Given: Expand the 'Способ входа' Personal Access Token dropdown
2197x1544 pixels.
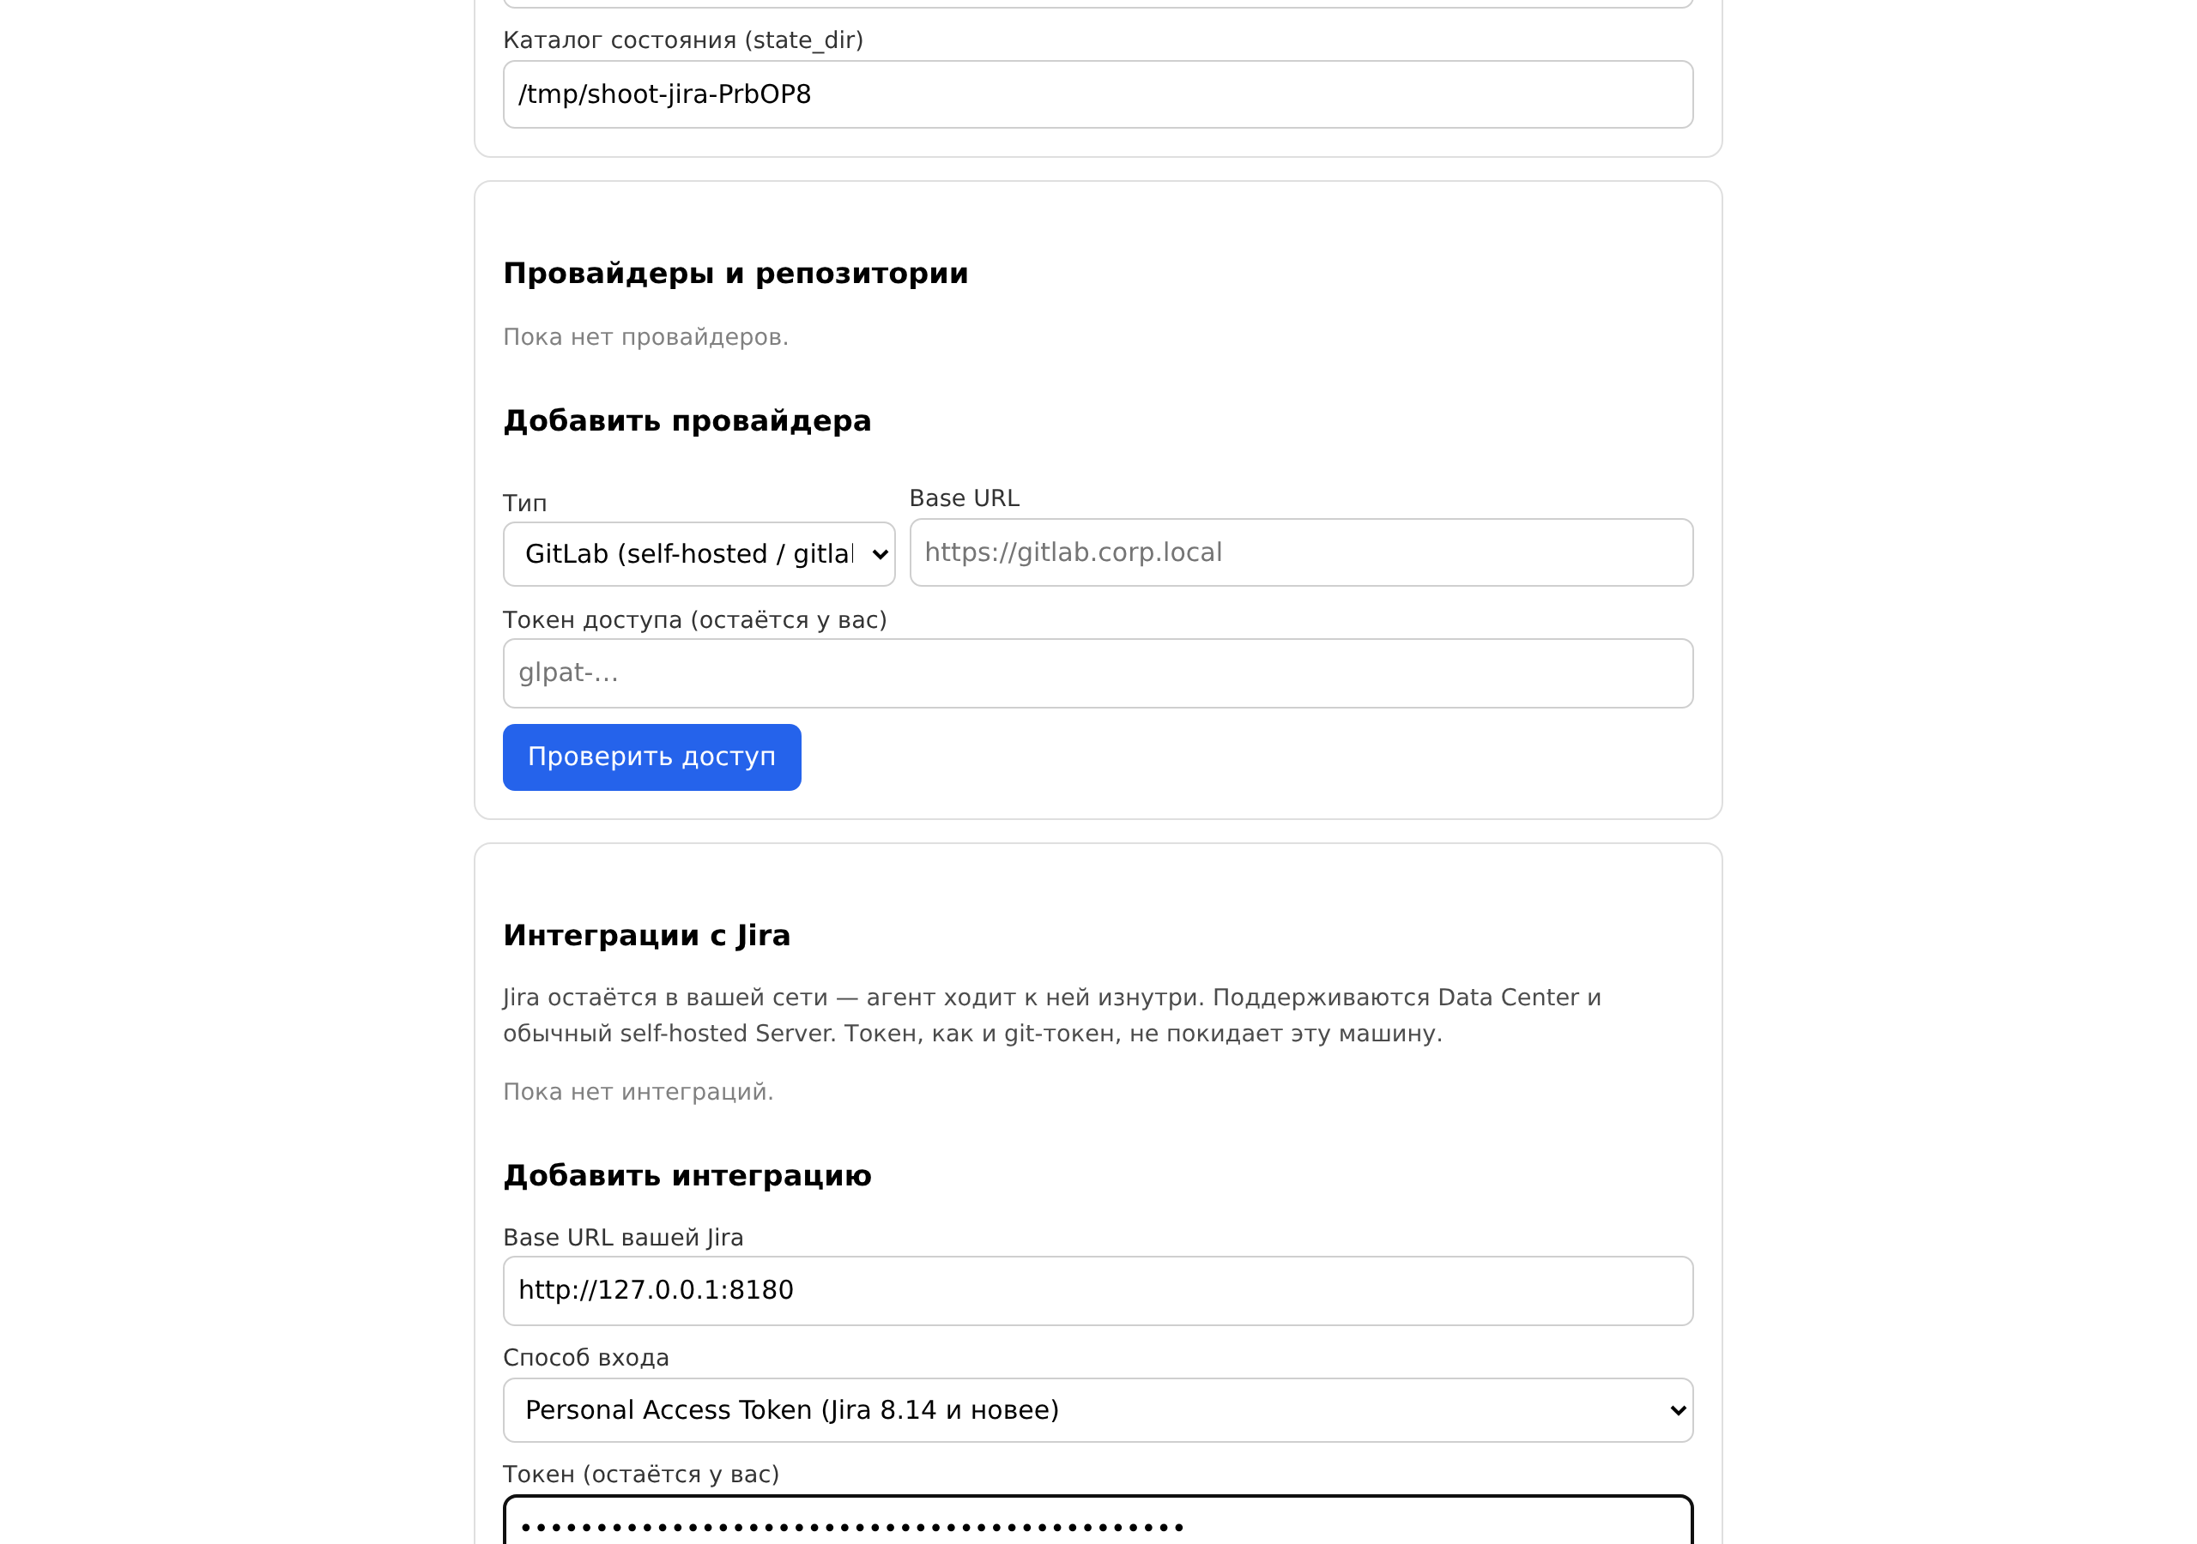Looking at the screenshot, I should click(1098, 1410).
